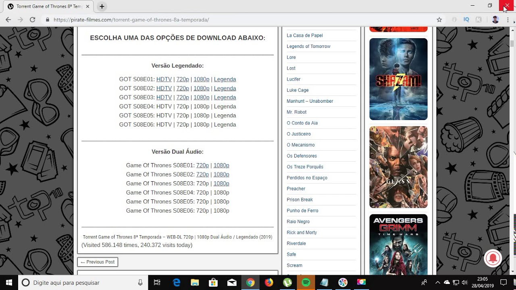Open Rick and Morty series link
This screenshot has width=516, height=290.
302,232
